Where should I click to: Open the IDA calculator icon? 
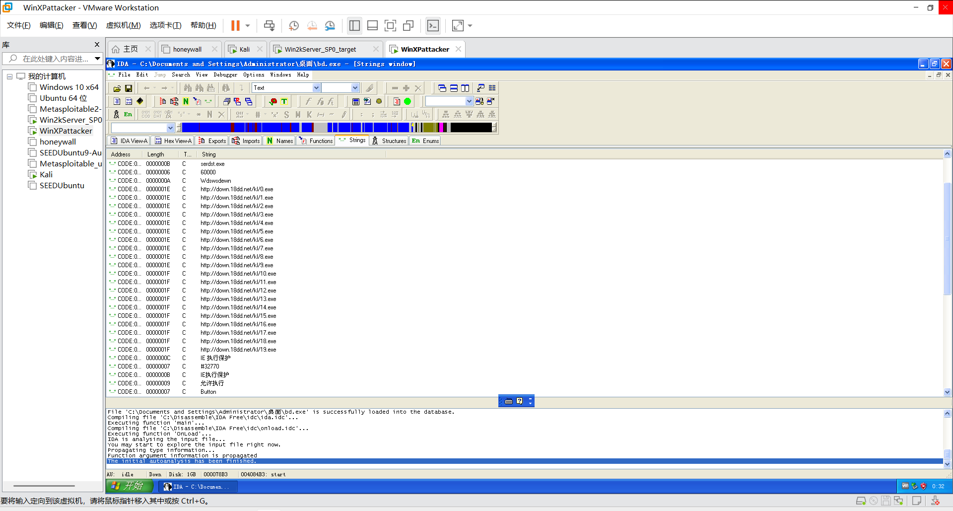(356, 101)
